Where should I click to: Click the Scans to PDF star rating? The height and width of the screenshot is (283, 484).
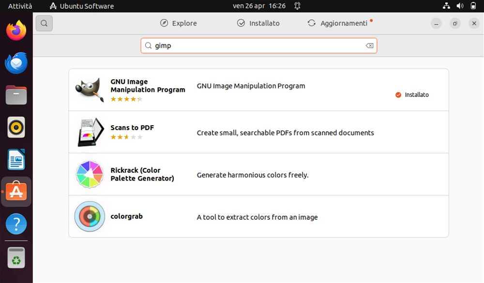coord(126,137)
